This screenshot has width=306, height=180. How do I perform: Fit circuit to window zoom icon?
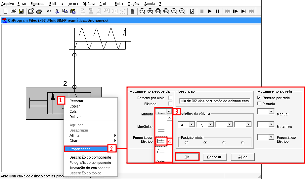pyautogui.click(x=158, y=11)
